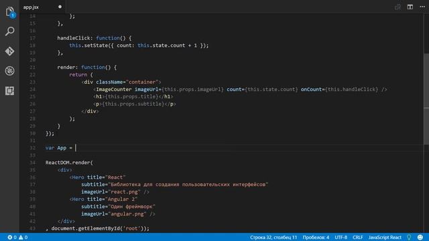Change line endings via CRLF

[x=357, y=237]
